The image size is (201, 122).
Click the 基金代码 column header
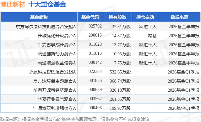pyautogui.click(x=90, y=17)
